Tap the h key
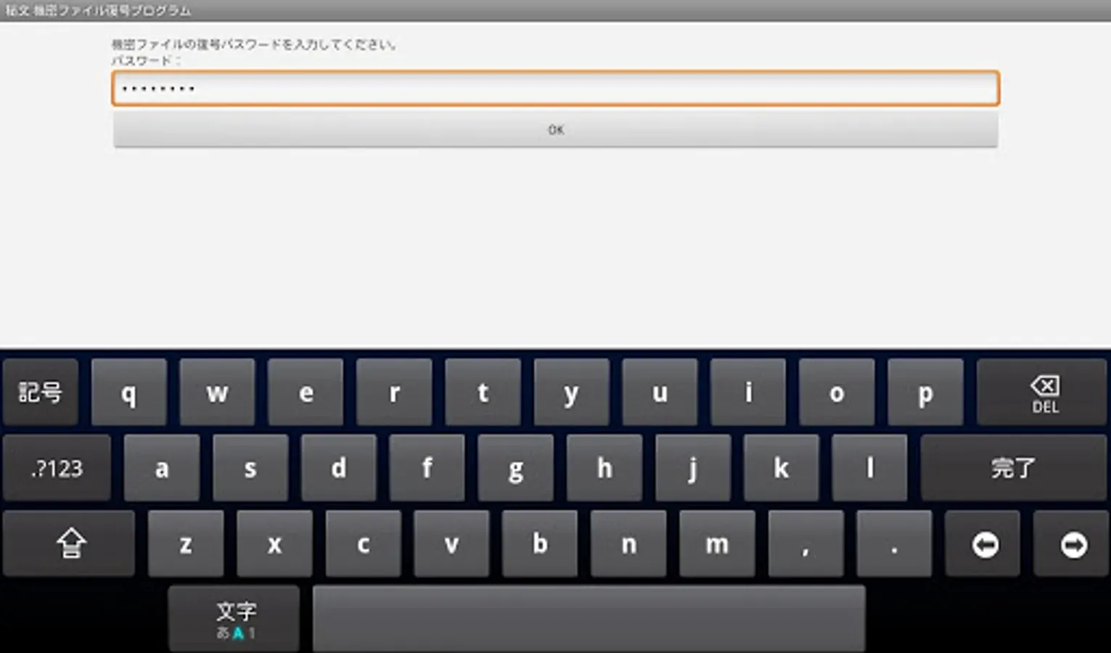Viewport: 1111px width, 653px height. click(x=604, y=468)
